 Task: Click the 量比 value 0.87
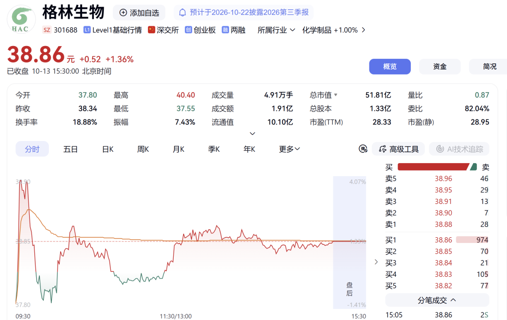(x=482, y=95)
